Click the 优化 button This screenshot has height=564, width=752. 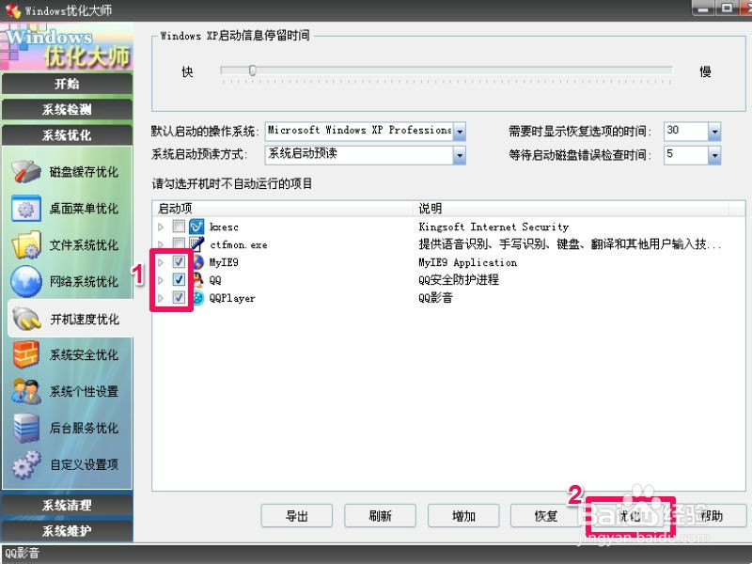(631, 515)
